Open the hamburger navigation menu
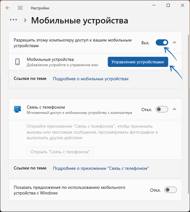 click(x=20, y=8)
